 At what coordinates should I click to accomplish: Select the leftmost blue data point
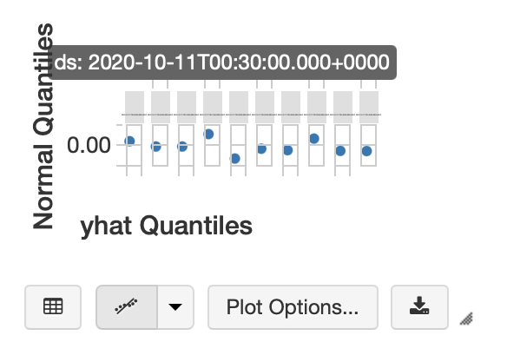tap(129, 141)
